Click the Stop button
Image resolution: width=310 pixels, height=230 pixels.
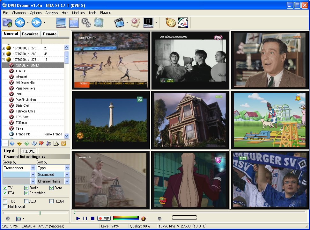point(92,218)
